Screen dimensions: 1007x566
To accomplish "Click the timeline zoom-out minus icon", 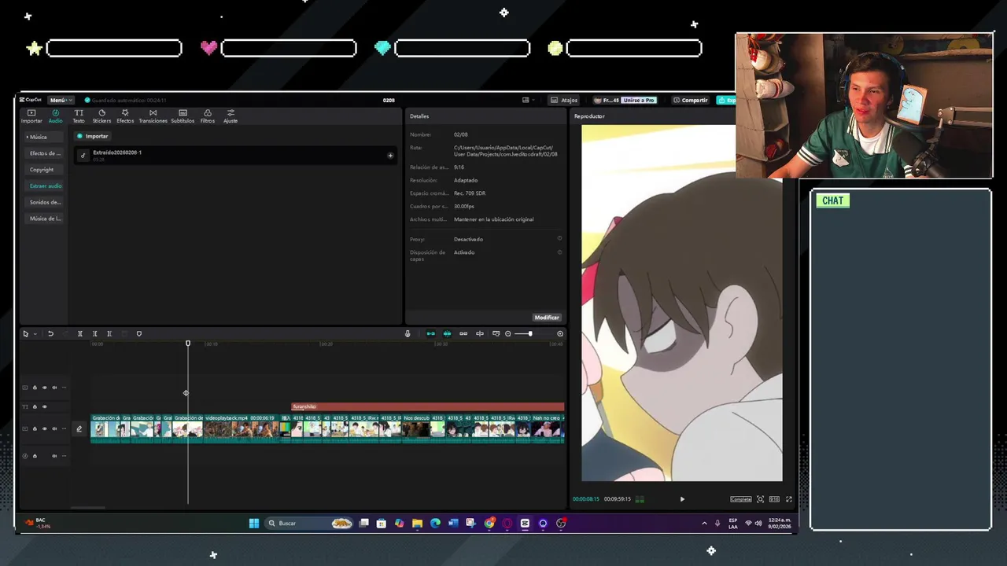I will point(507,334).
